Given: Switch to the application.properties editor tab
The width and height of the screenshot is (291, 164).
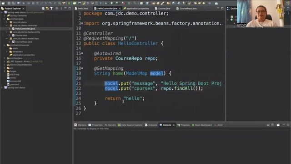Looking at the screenshot, I should pyautogui.click(x=136, y=9).
